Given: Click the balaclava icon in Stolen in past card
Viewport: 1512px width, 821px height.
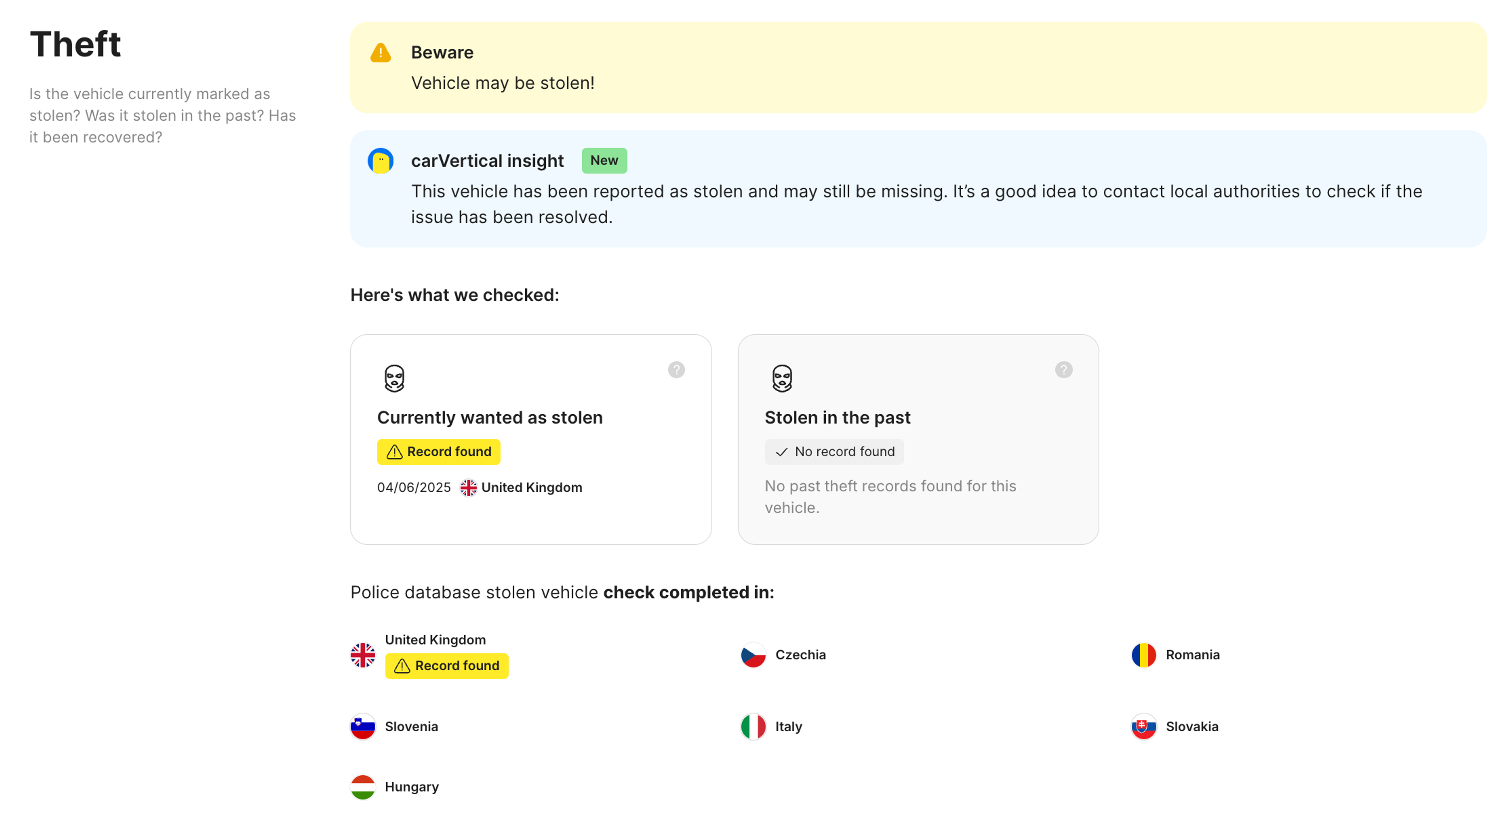Looking at the screenshot, I should pos(782,378).
